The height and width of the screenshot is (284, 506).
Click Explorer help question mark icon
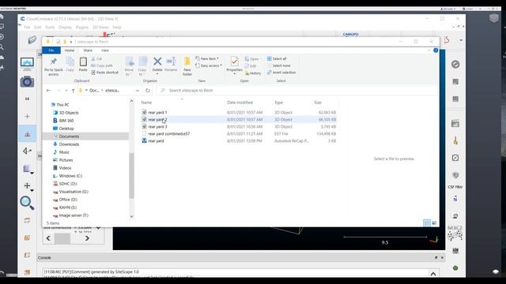(x=436, y=50)
